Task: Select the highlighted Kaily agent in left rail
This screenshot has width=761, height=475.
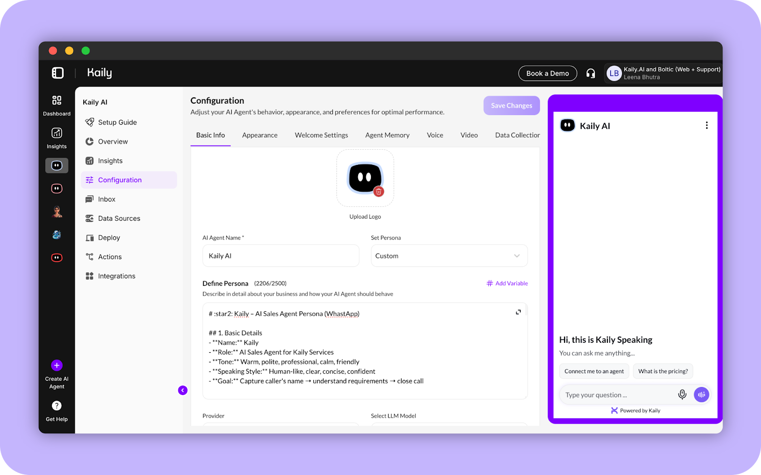Action: click(57, 165)
